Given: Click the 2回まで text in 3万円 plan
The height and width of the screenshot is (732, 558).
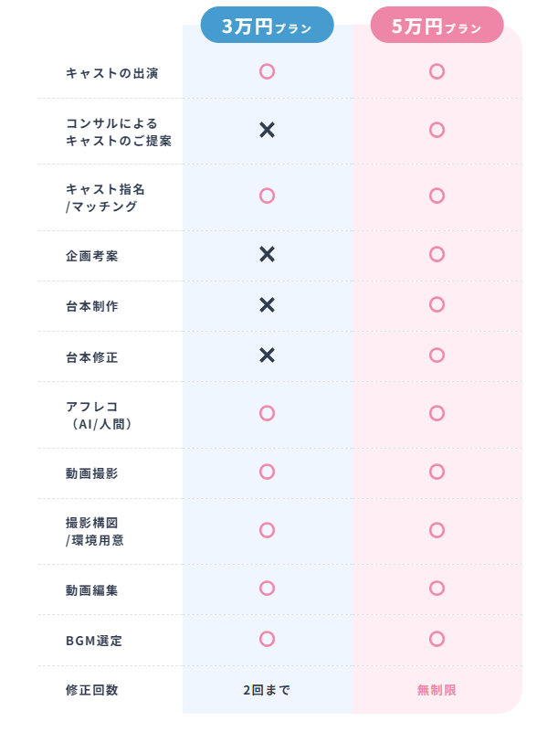Looking at the screenshot, I should (267, 690).
